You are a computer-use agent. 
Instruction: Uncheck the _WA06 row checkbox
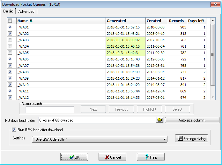(x=10, y=59)
